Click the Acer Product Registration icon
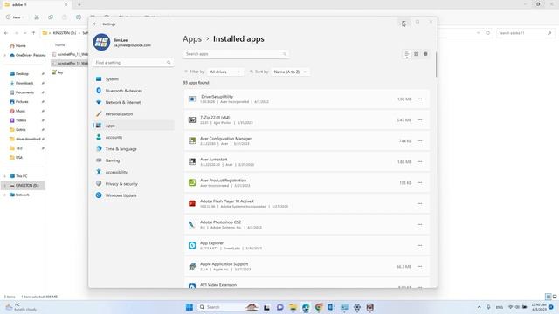559x314 pixels. 192,182
